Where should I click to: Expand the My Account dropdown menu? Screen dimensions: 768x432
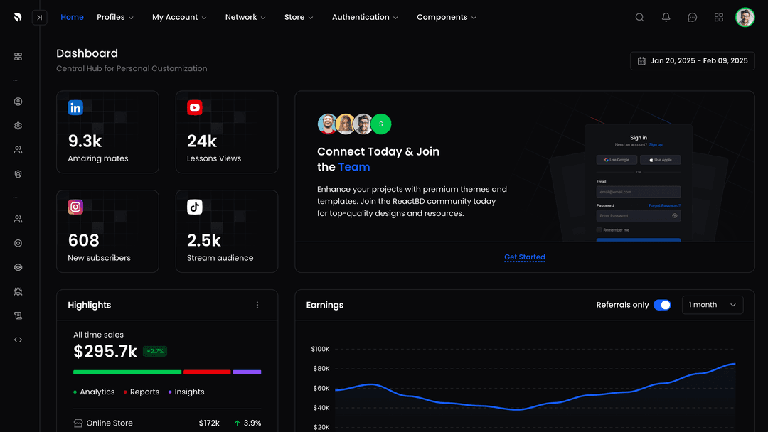coord(179,17)
